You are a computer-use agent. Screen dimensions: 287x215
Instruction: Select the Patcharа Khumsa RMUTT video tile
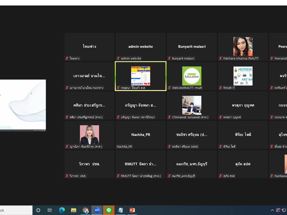(x=243, y=47)
